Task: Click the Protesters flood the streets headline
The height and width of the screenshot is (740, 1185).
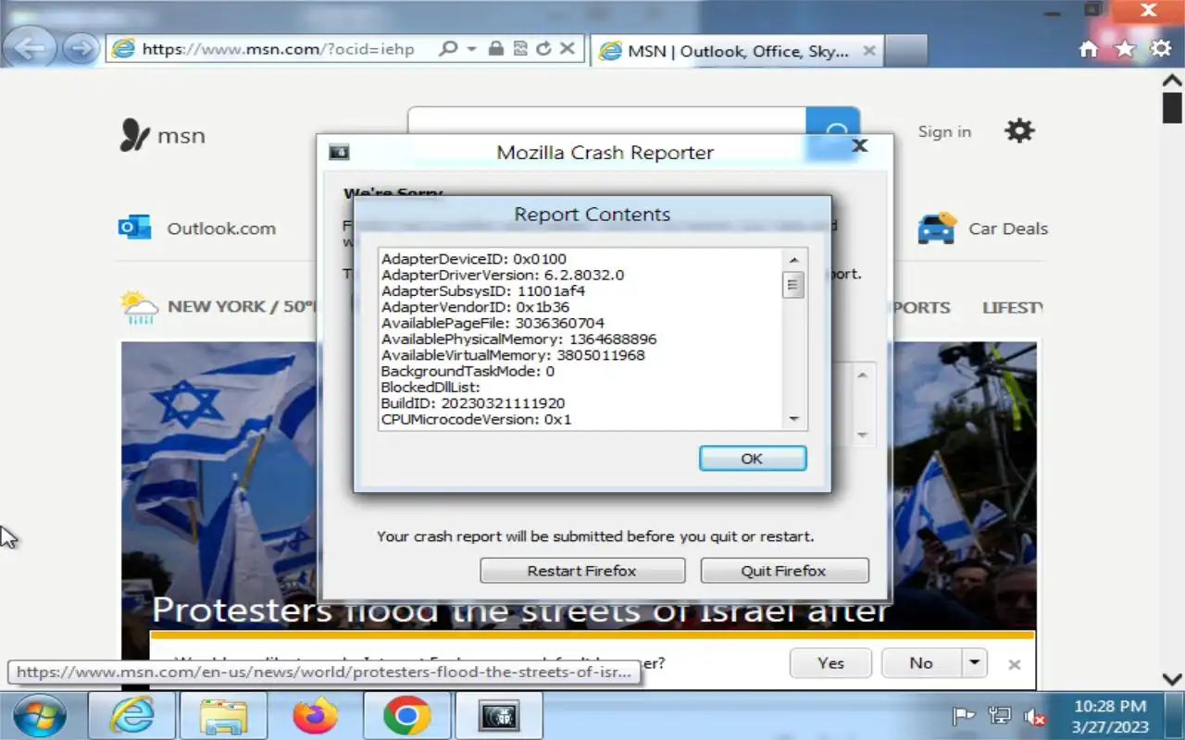Action: (520, 610)
